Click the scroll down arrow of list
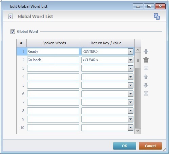This screenshot has width=169, height=154. pyautogui.click(x=138, y=131)
